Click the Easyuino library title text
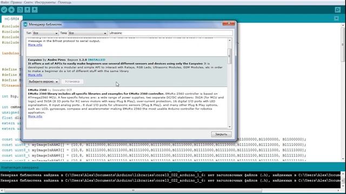Viewport: 346px width, 194px height. (35, 60)
